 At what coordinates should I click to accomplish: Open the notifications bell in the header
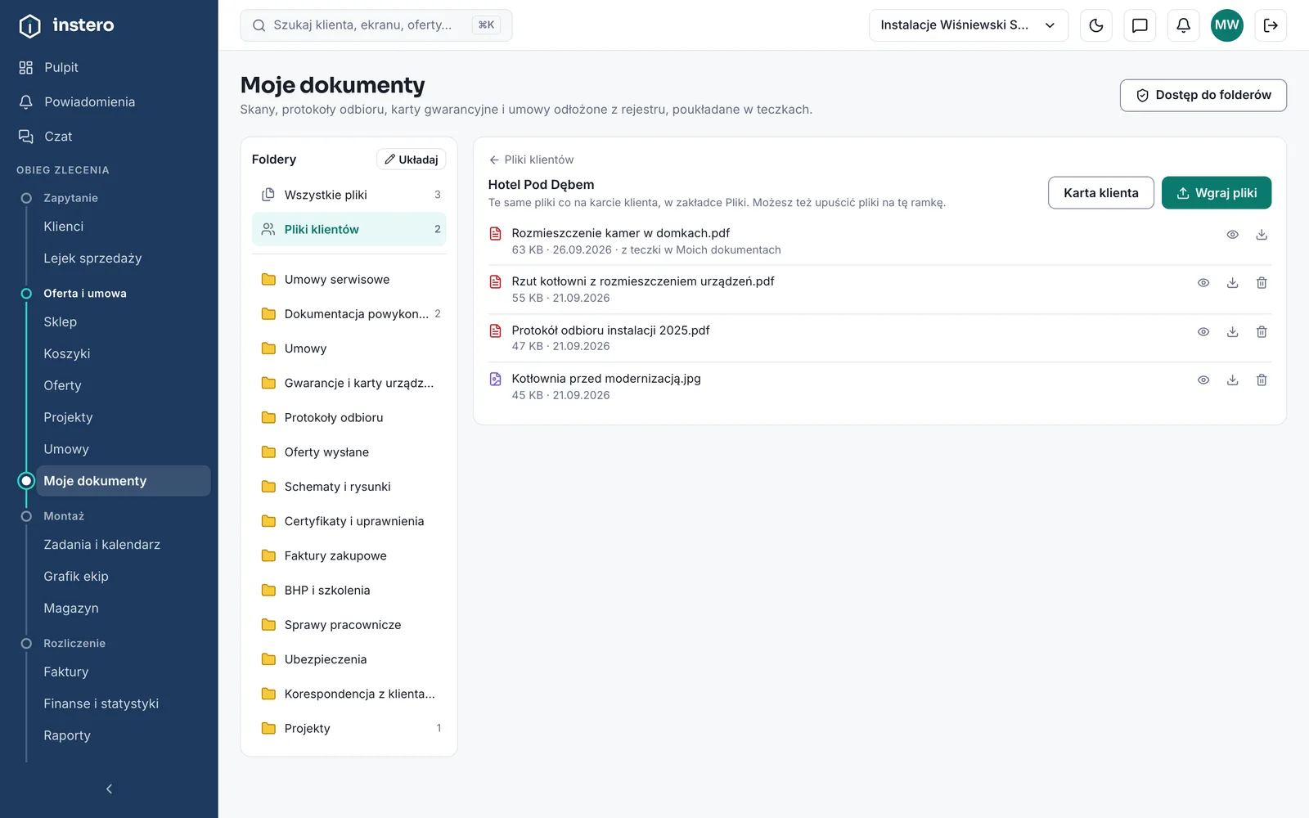coord(1183,25)
